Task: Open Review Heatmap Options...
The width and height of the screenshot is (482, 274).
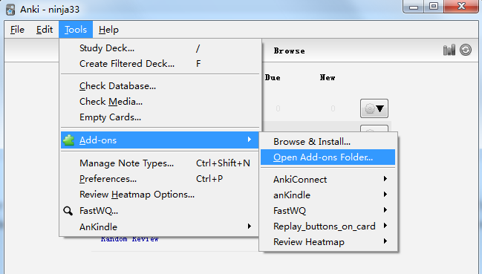Action: (x=160, y=195)
